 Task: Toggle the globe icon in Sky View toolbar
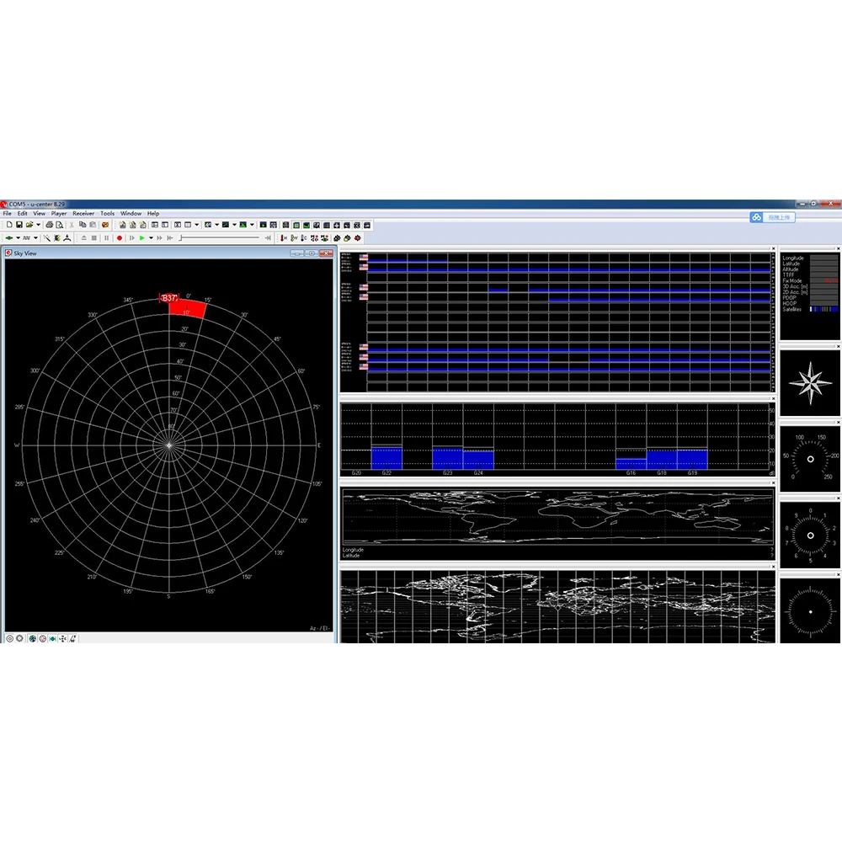(32, 638)
